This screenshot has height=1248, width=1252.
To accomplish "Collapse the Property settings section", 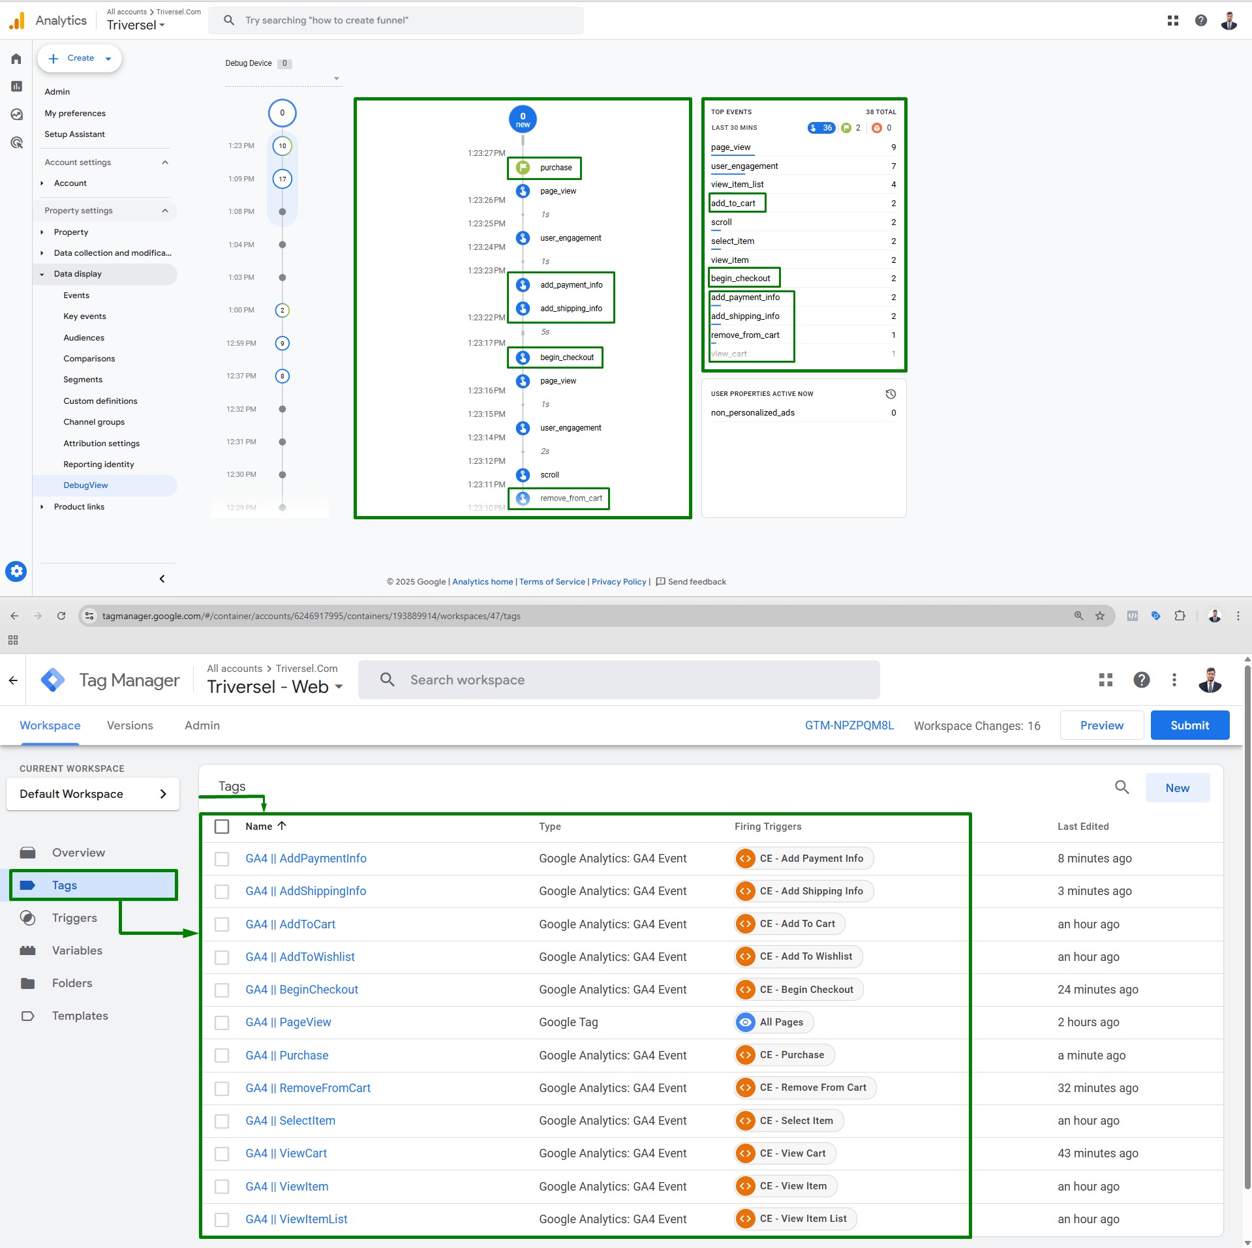I will point(165,211).
